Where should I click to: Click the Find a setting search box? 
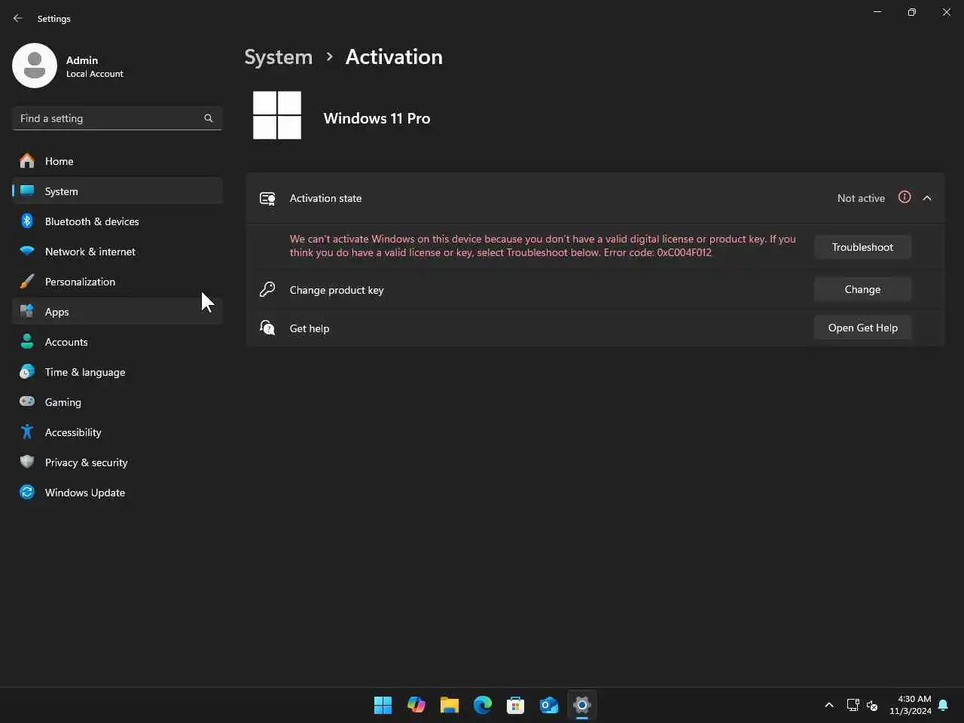pyautogui.click(x=117, y=118)
